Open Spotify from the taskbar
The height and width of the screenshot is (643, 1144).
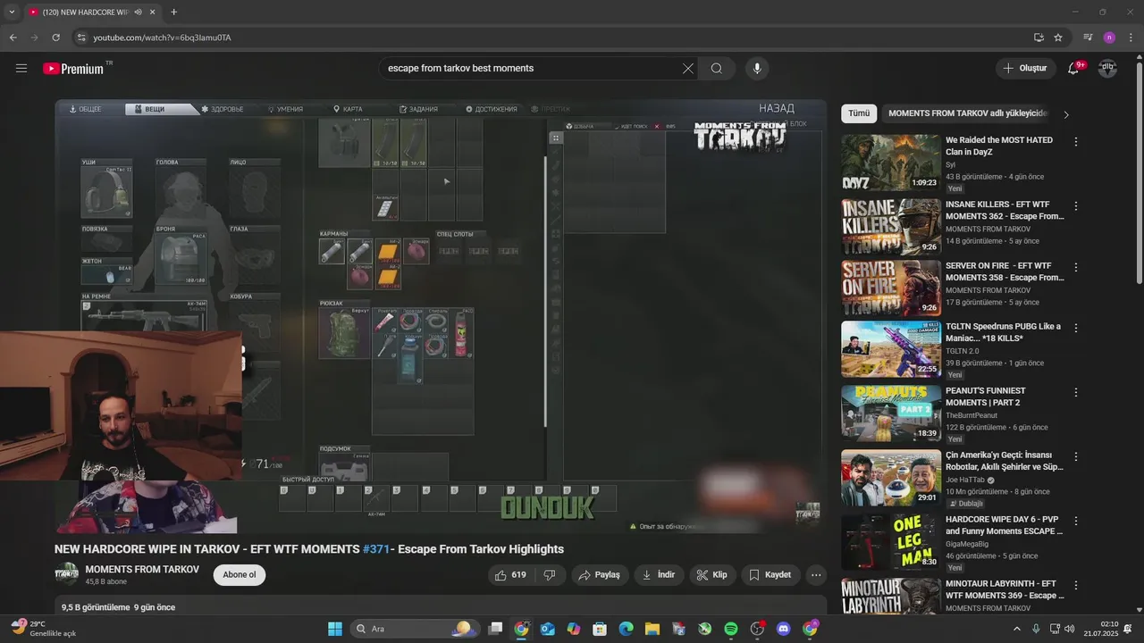pos(730,629)
